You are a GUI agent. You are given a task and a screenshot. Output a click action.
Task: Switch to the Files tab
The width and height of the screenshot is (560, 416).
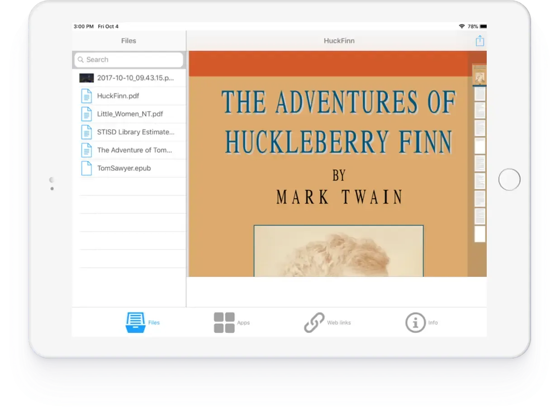pos(142,322)
